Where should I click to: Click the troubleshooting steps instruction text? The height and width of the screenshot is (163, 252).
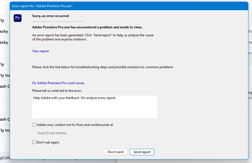pyautogui.click(x=103, y=67)
